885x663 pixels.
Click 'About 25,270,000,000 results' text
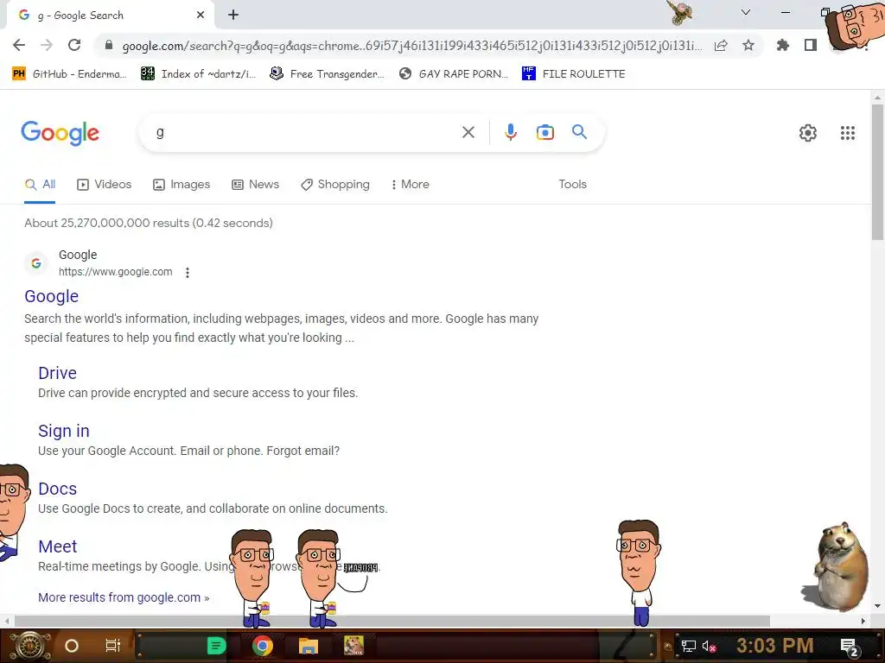[106, 224]
